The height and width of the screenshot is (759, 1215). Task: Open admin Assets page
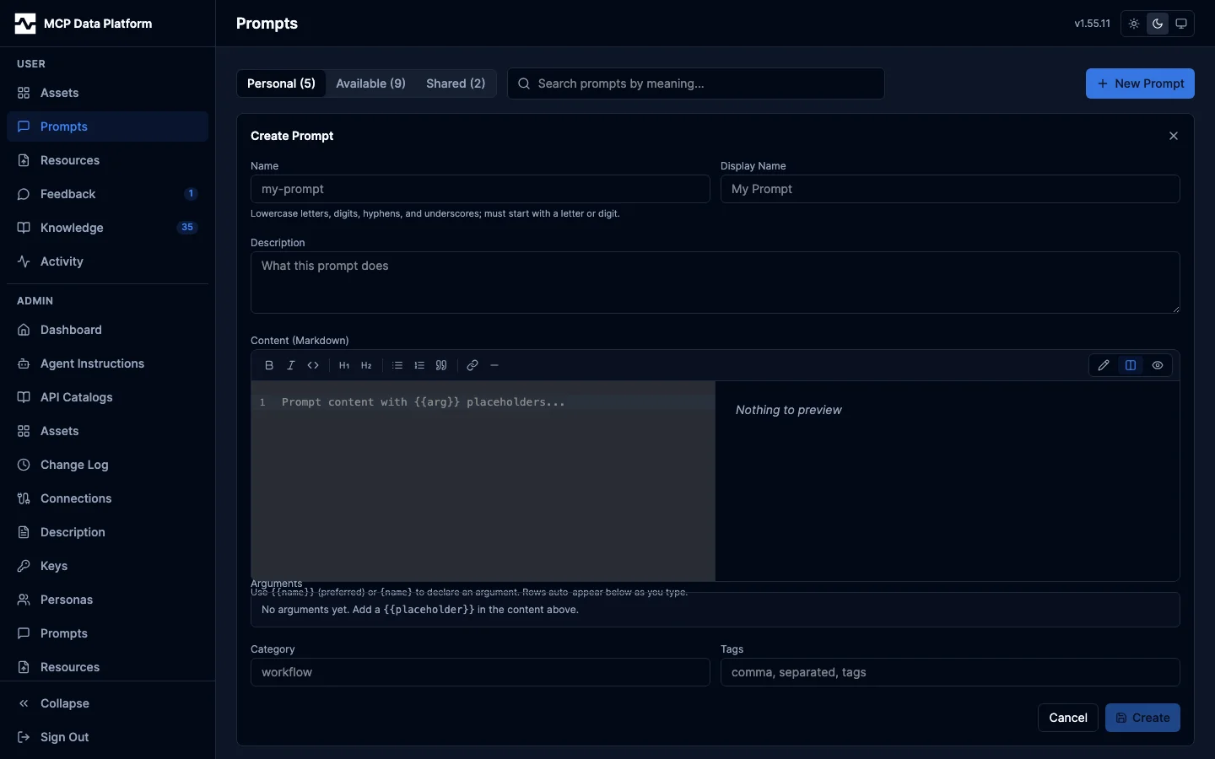tap(107, 431)
